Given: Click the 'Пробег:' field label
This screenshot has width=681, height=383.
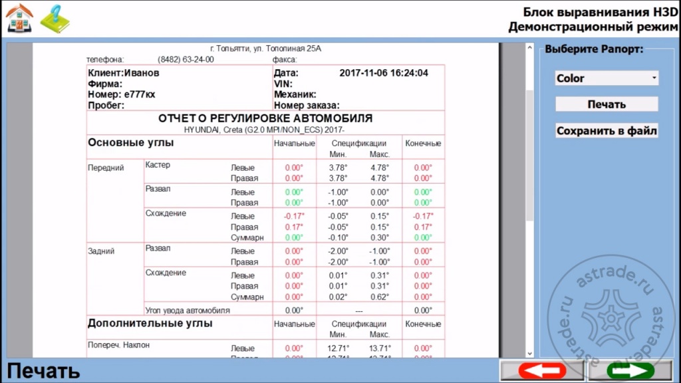Looking at the screenshot, I should pos(106,105).
